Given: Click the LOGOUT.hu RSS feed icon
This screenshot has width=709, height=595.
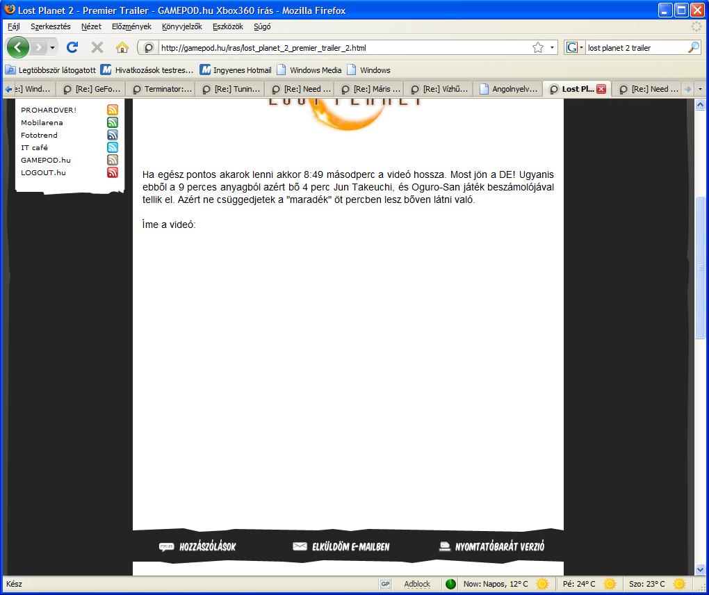Looking at the screenshot, I should click(x=113, y=172).
